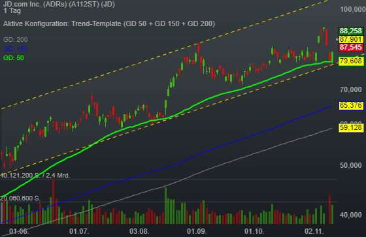The image size is (366, 237).
Task: Click the tall green volume bar in mid-August
Action: point(166,206)
